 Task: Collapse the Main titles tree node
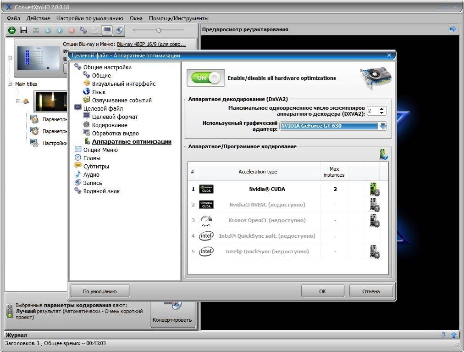coord(10,84)
